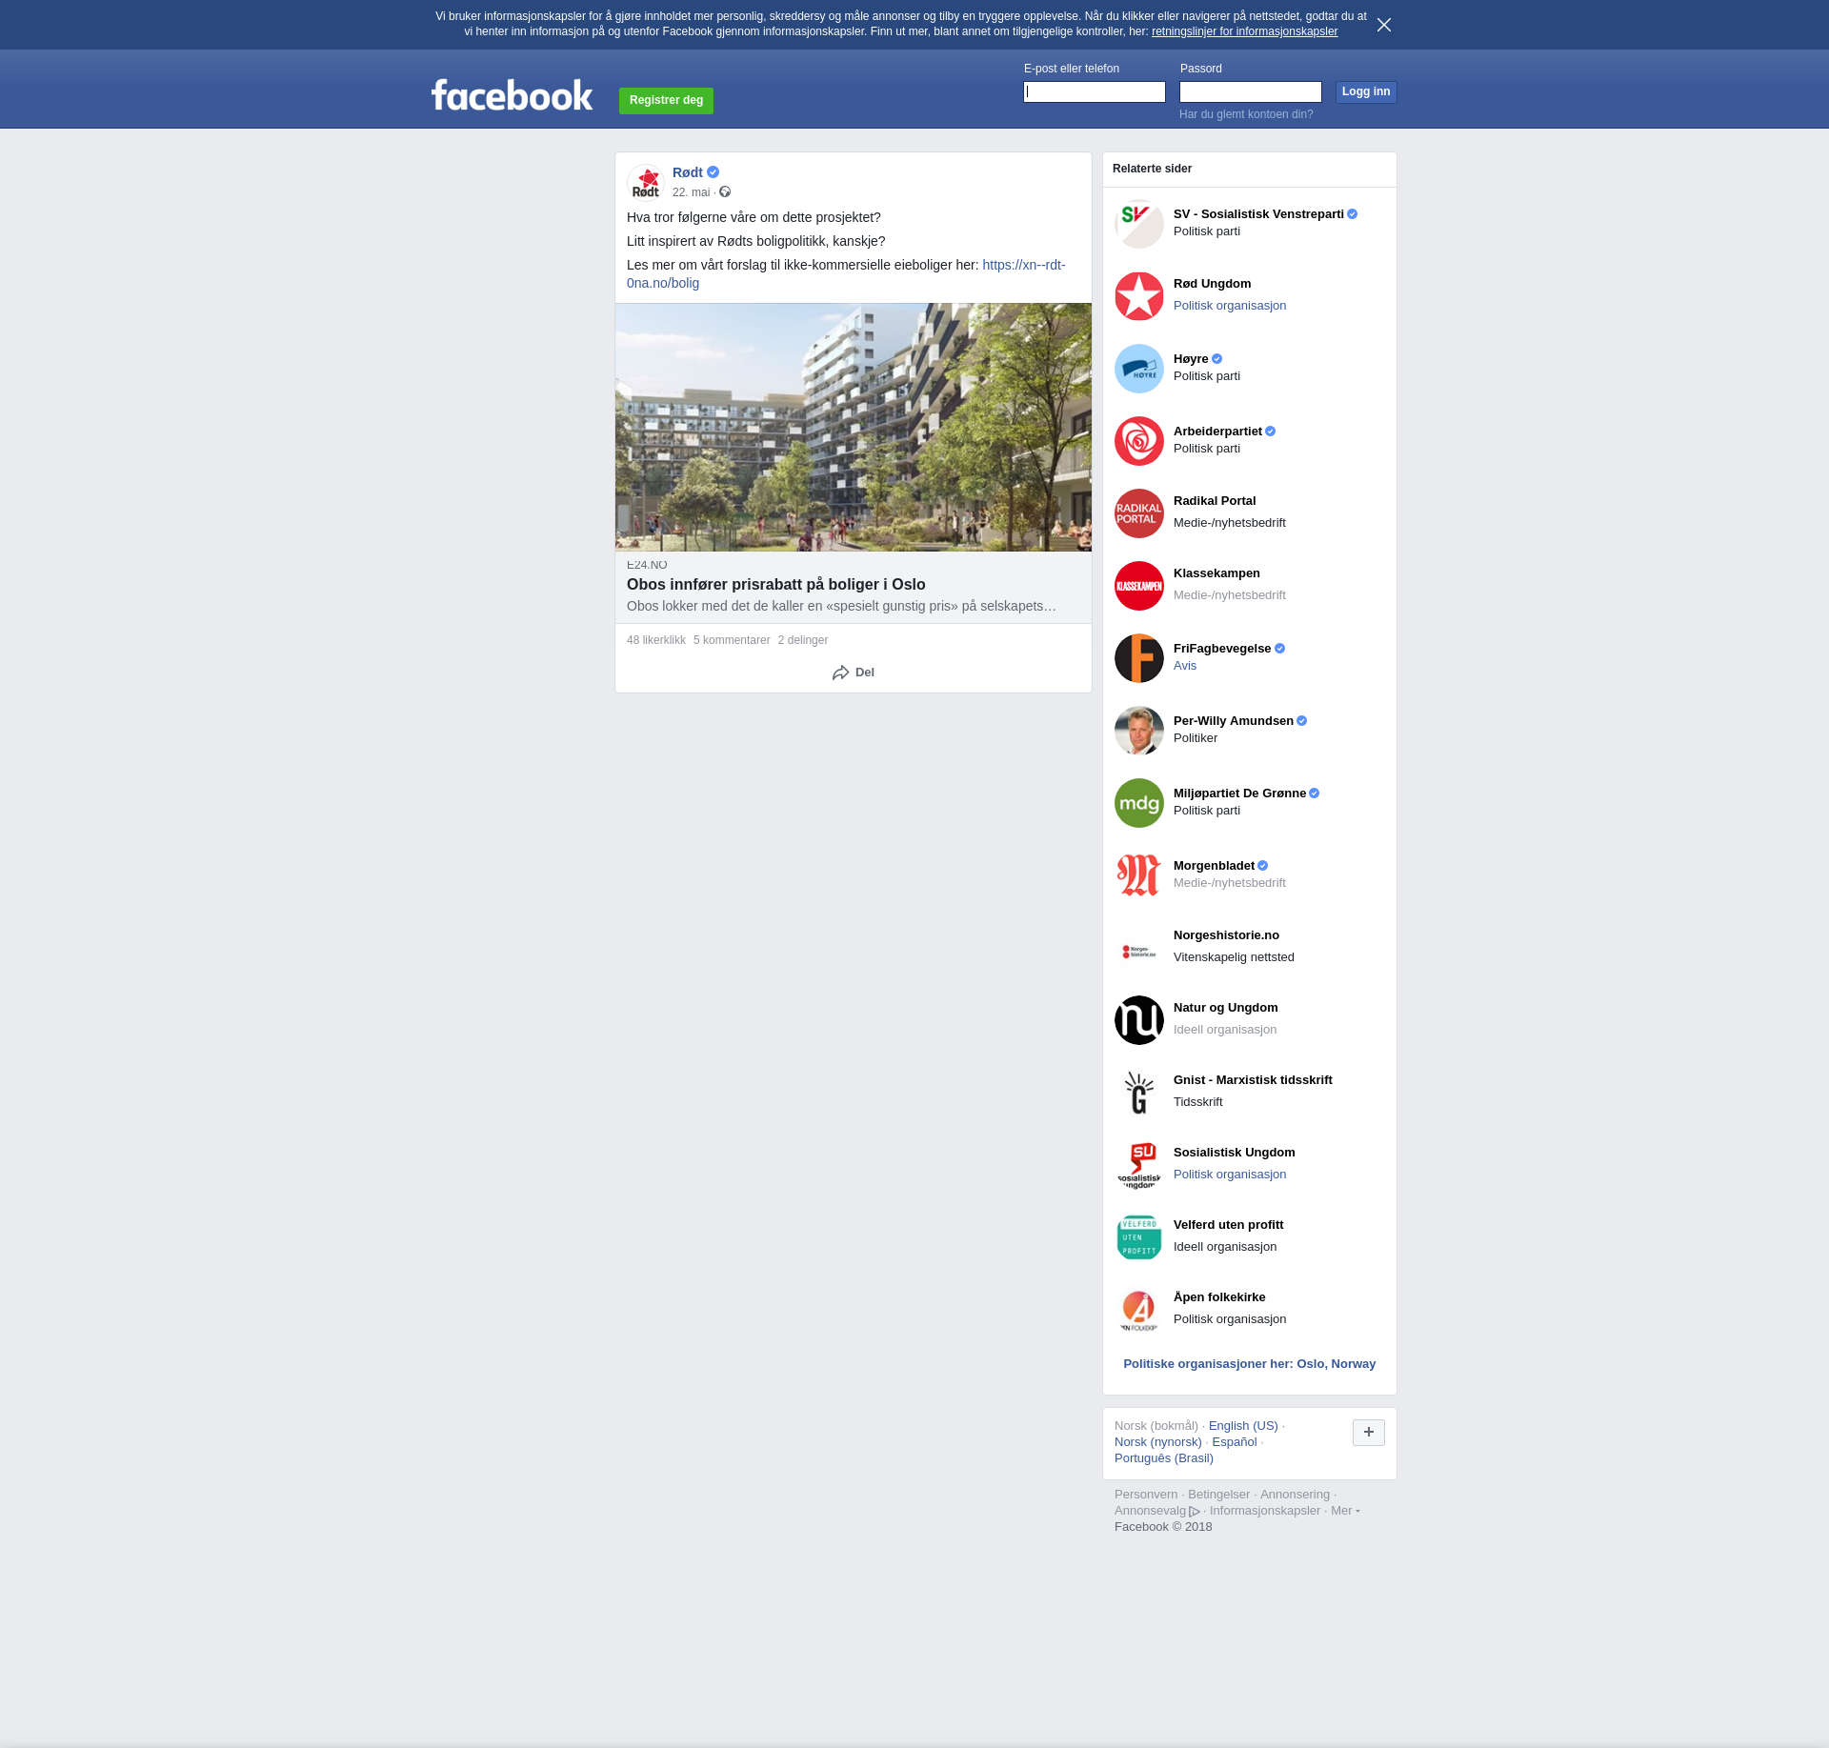Open the Sosialistisk Ungdom logo

click(x=1139, y=1165)
